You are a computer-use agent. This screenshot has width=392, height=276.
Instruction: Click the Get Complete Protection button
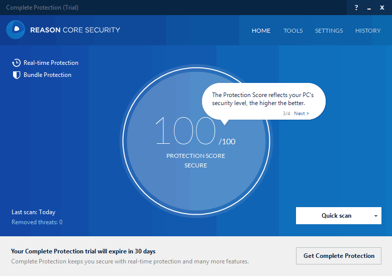(x=339, y=256)
